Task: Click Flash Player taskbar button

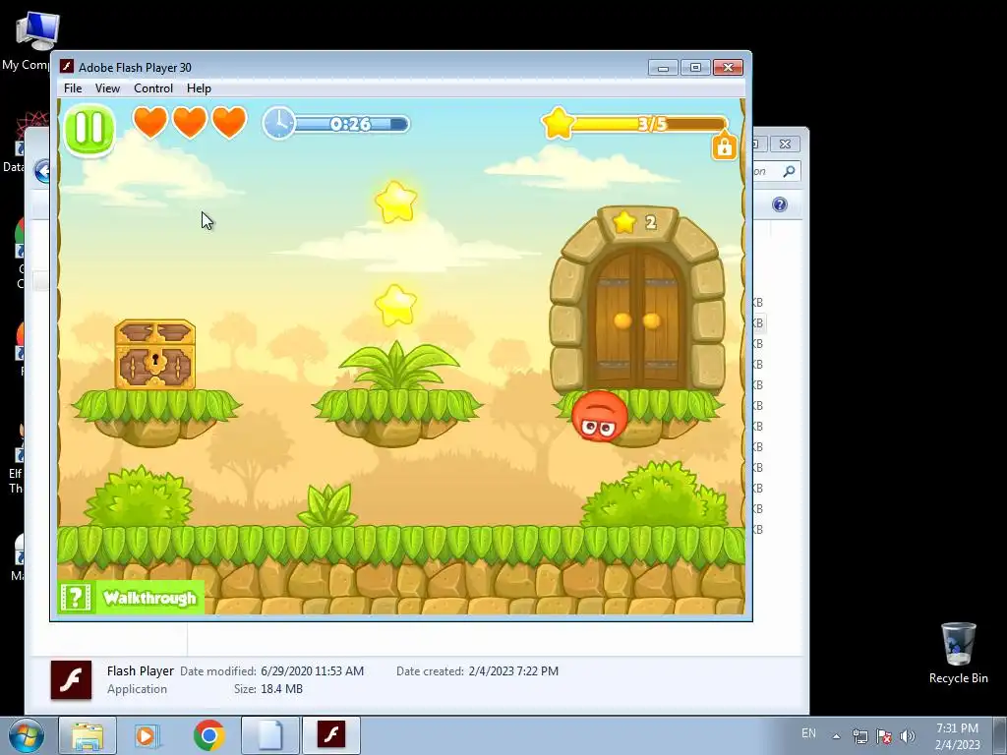Action: click(x=330, y=735)
